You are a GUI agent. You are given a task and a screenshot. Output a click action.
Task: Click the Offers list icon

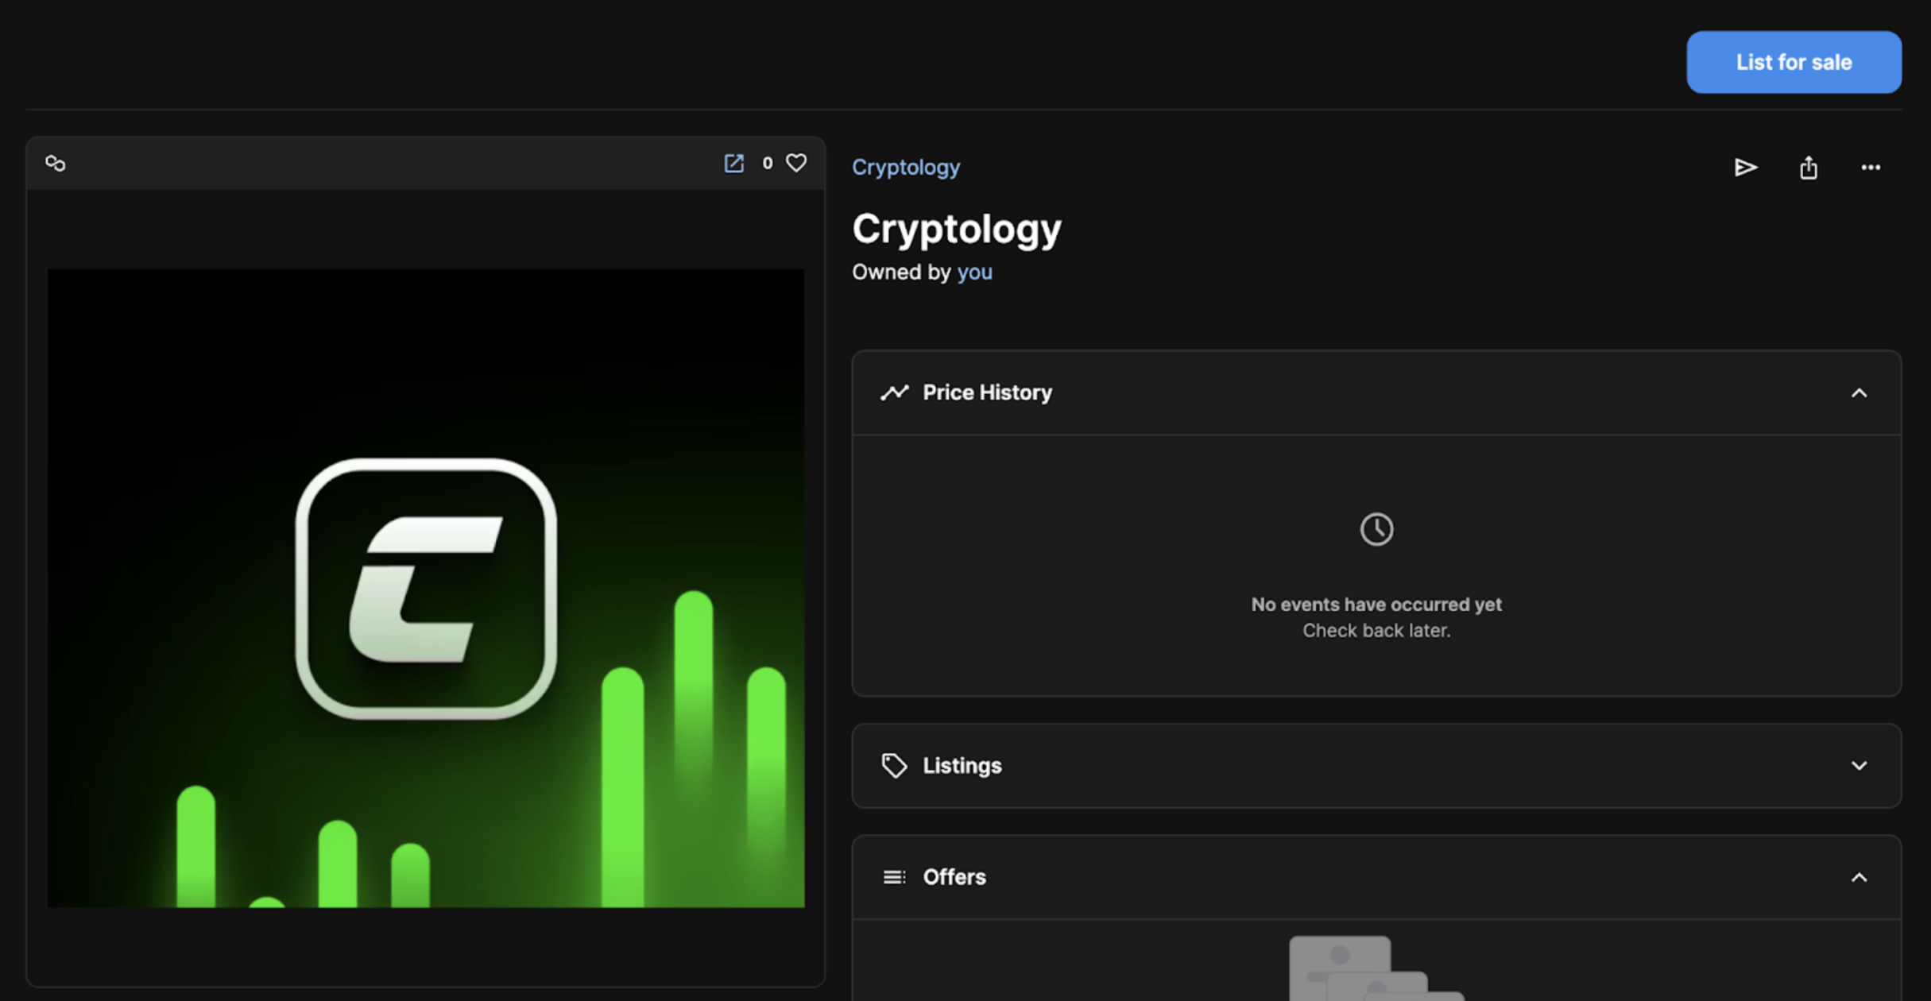point(894,877)
